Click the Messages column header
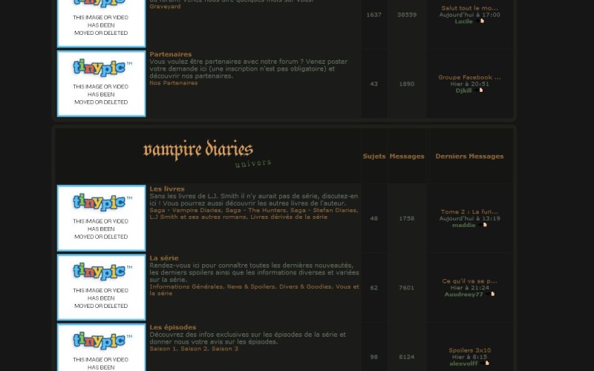Image resolution: width=594 pixels, height=371 pixels. (x=407, y=157)
